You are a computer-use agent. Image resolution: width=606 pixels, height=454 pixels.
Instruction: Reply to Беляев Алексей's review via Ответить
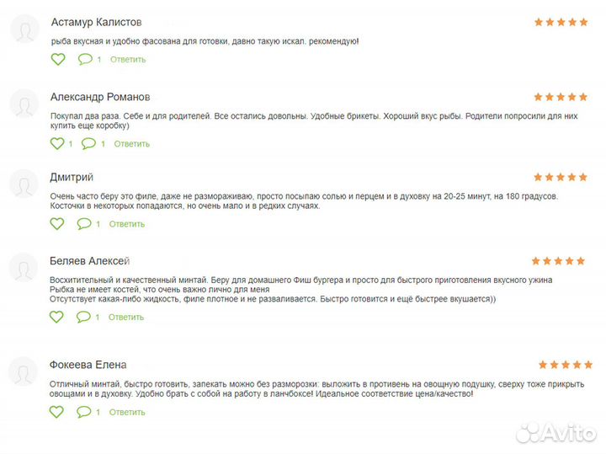[x=127, y=318]
